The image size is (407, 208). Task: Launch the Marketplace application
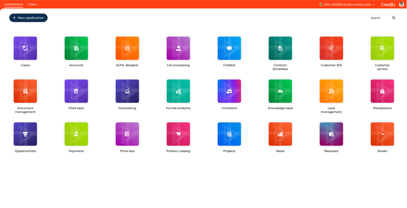pos(382,91)
